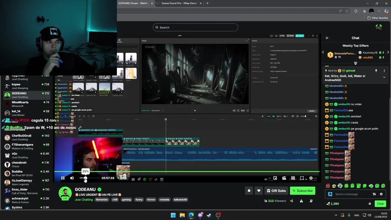Switch to the GODEANU Stream browser tab
Screen dimensions: 391x220
pyautogui.click(x=133, y=3)
